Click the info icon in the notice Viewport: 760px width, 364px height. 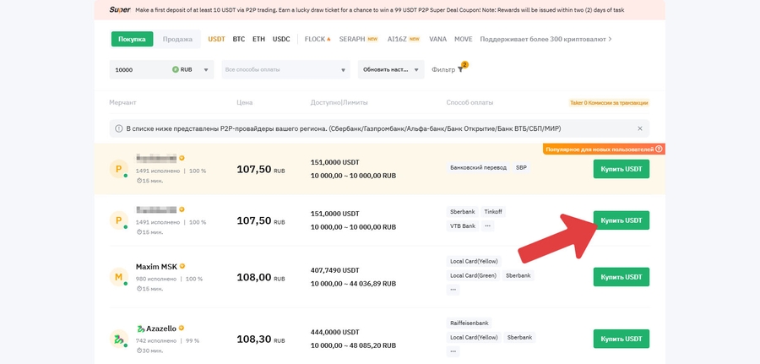click(x=118, y=128)
